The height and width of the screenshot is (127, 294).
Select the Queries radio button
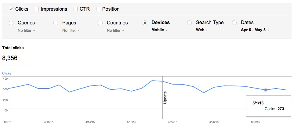coord(11,23)
